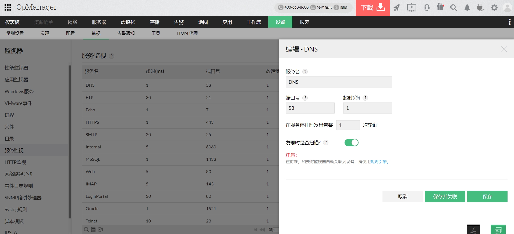Open SNMP陷阱处理器 in sidebar
Screen dimensions: 514x234
[23, 198]
